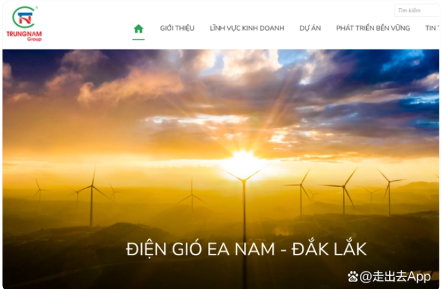
Task: Open the GIỚI THIỆU menu
Action: click(x=177, y=28)
